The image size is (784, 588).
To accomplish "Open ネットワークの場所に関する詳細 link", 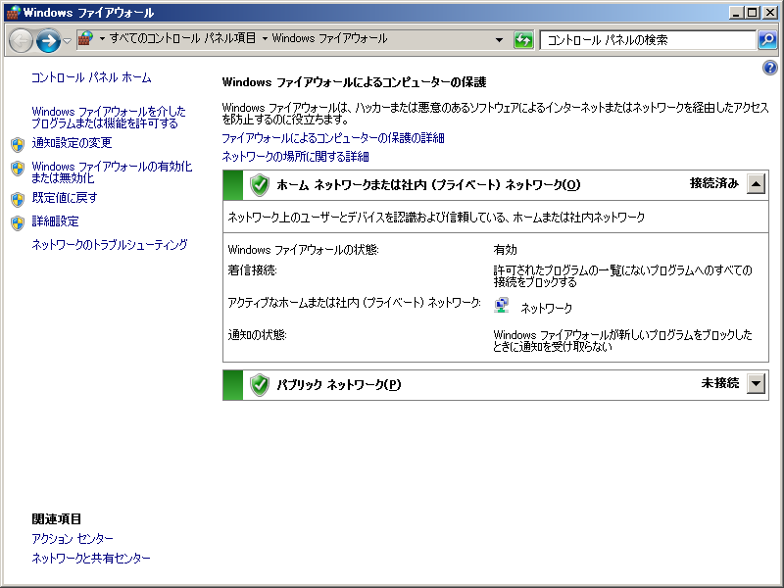I will click(x=295, y=157).
